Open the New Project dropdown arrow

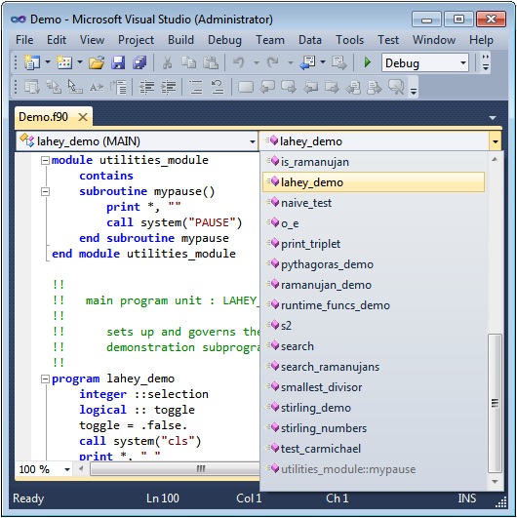click(48, 62)
